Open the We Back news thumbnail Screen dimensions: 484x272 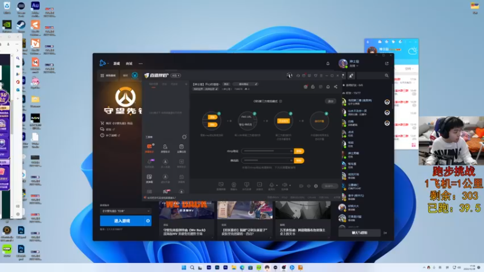[186, 210]
